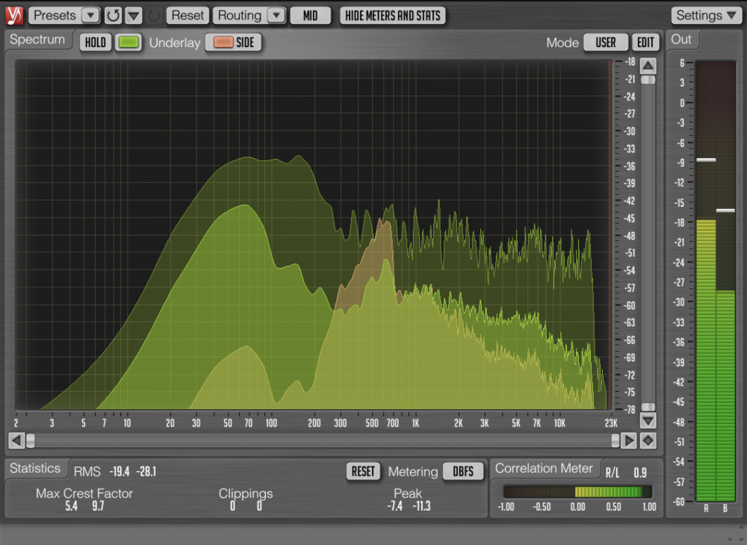Open the Presets dropdown arrow
Screen dimensions: 747x545
click(90, 16)
